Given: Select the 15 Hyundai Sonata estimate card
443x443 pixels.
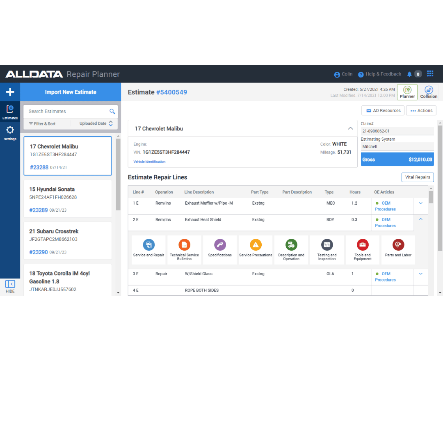Looking at the screenshot, I should 68,199.
